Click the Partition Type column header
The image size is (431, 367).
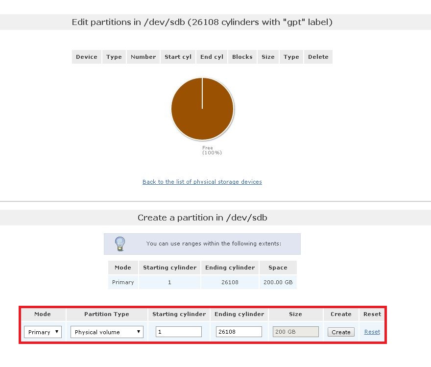click(107, 314)
